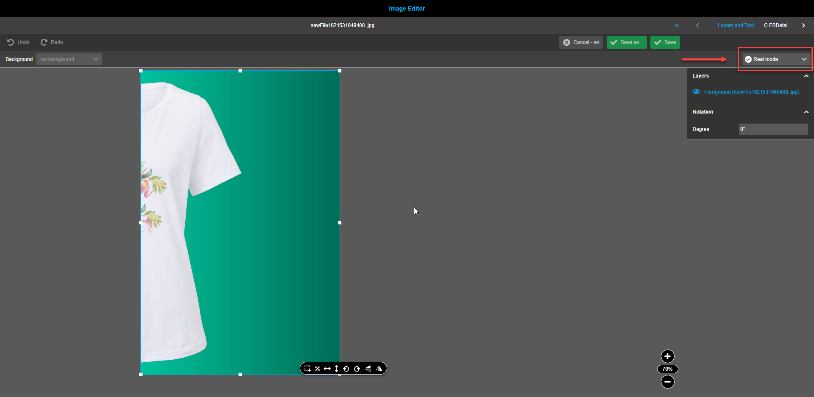Rotate the image clockwise
The height and width of the screenshot is (397, 814).
[357, 369]
